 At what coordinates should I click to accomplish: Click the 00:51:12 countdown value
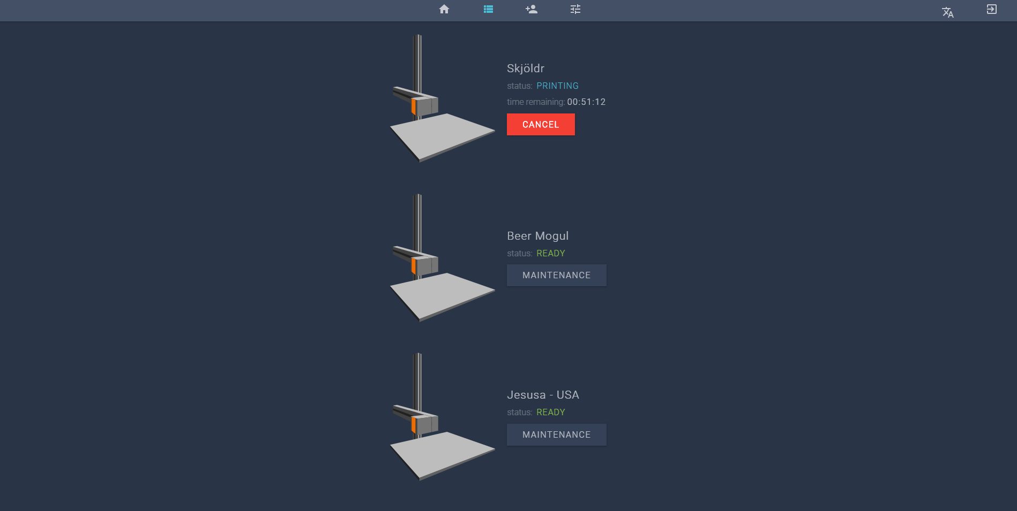click(x=586, y=102)
